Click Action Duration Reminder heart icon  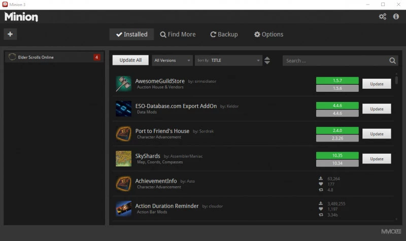coord(321,209)
